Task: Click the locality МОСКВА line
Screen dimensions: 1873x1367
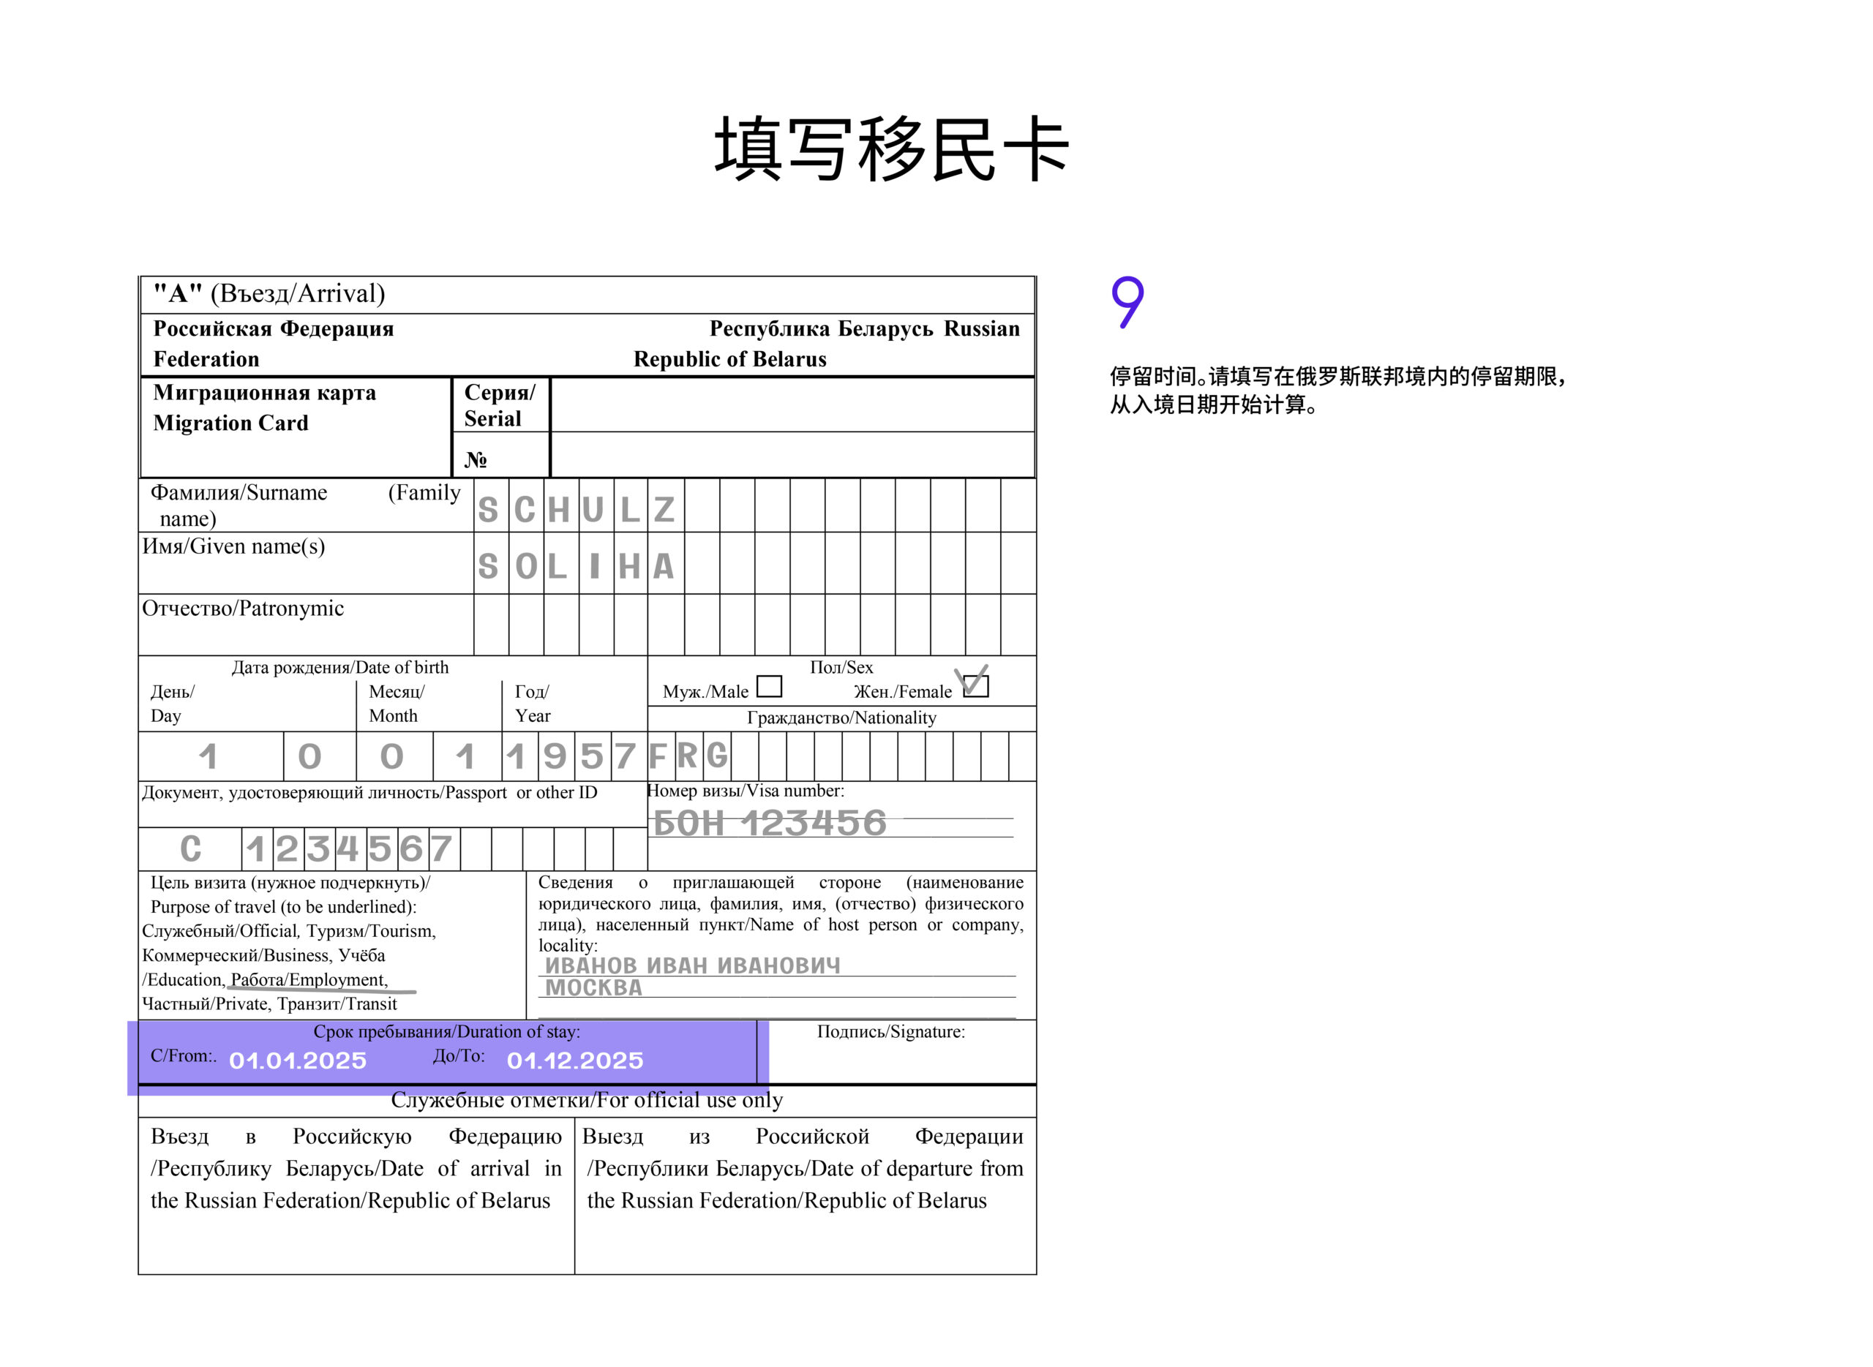Action: [x=593, y=987]
